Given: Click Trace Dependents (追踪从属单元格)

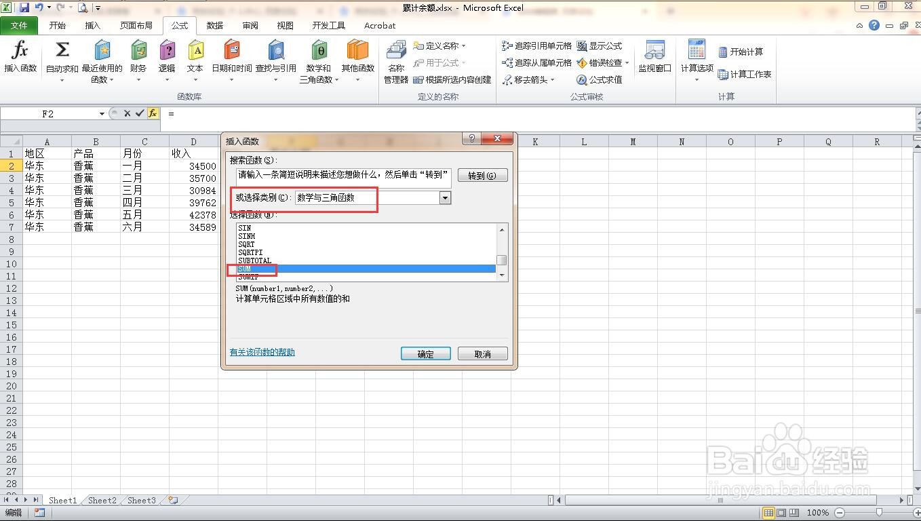Looking at the screenshot, I should tap(536, 62).
